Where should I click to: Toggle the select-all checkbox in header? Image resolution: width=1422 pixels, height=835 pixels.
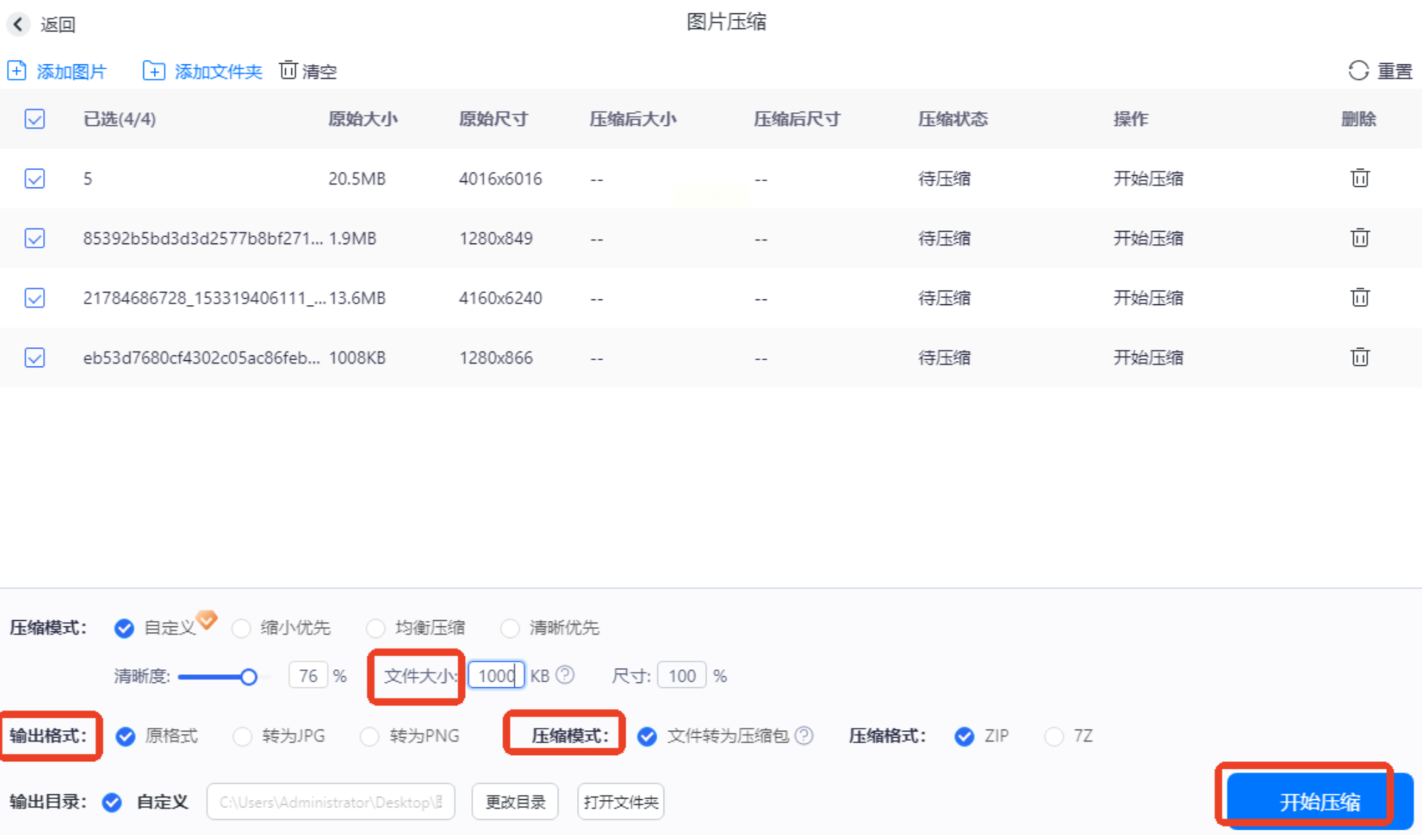pos(35,119)
